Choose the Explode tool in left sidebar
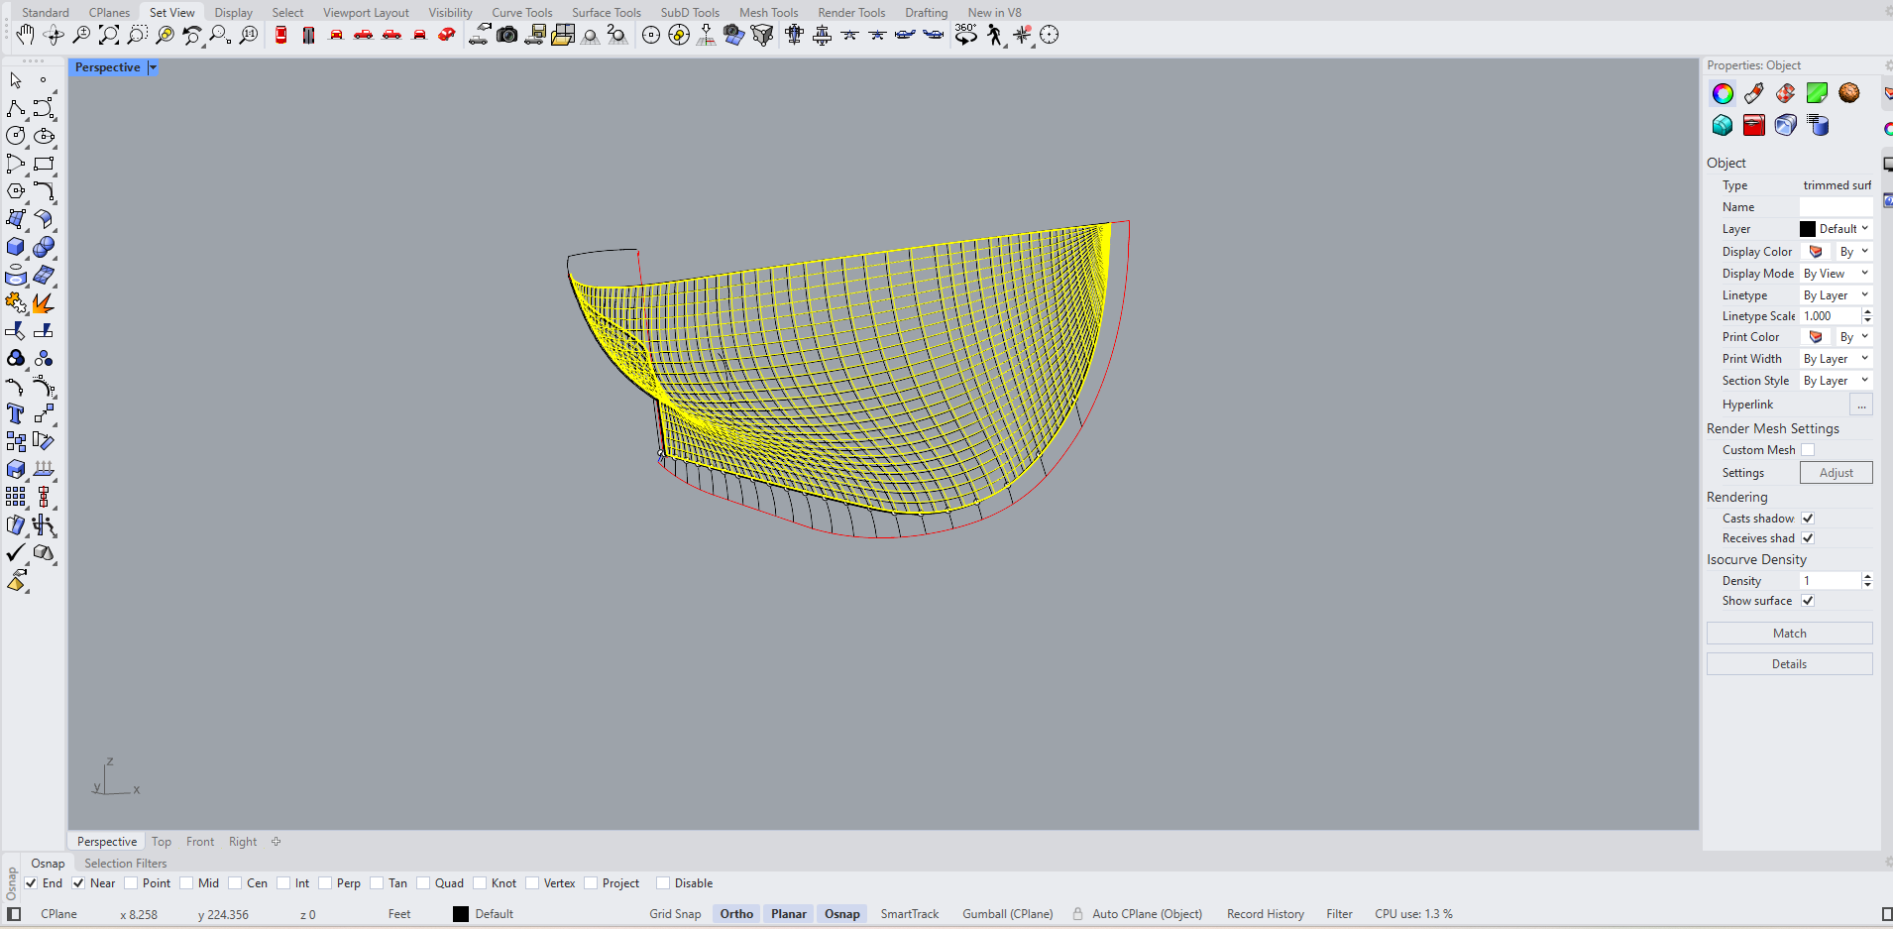 tap(44, 303)
